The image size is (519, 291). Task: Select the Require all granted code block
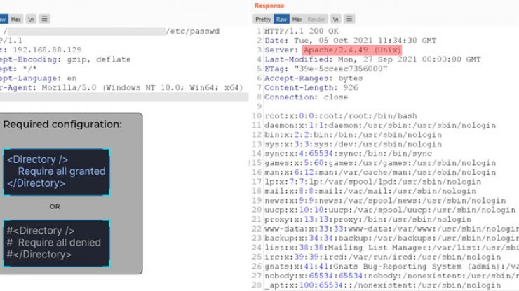56,172
